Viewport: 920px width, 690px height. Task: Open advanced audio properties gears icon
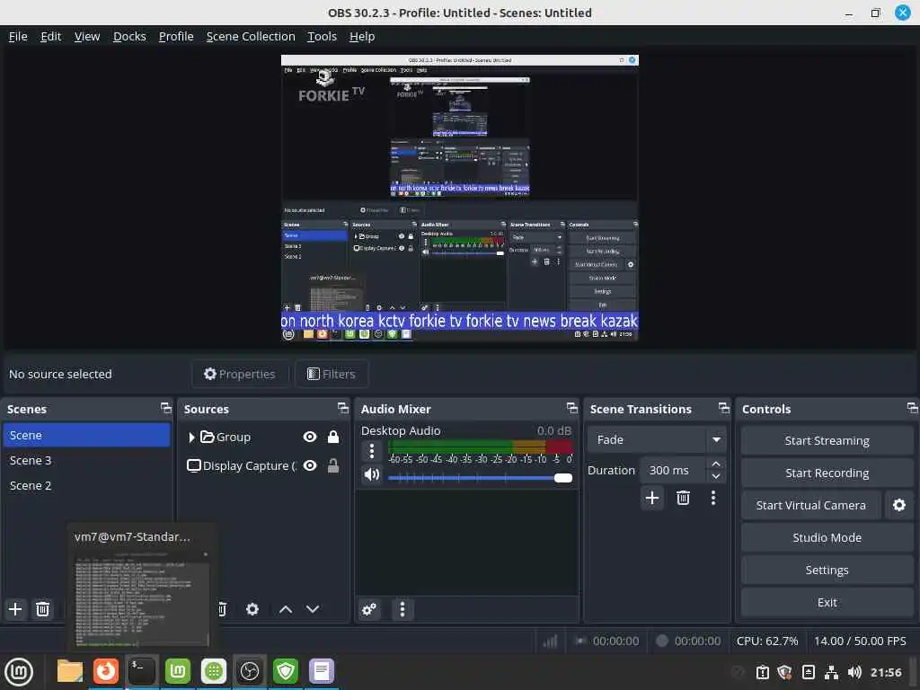369,610
